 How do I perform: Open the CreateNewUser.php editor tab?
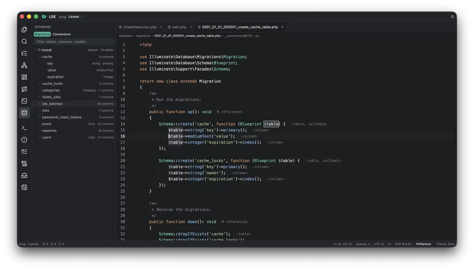click(140, 27)
